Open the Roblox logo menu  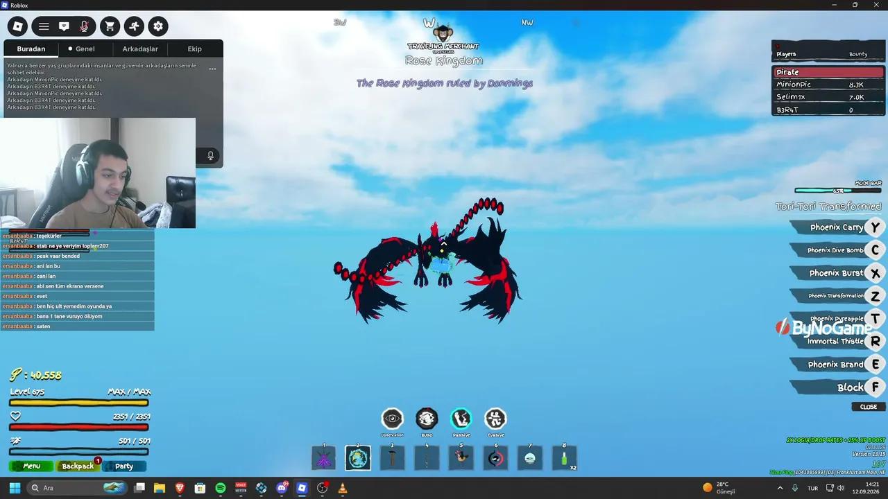pos(17,26)
